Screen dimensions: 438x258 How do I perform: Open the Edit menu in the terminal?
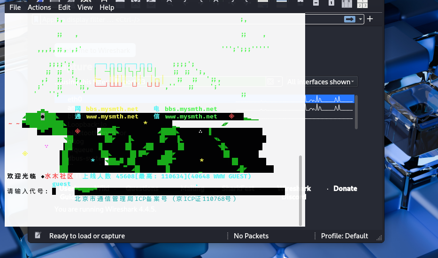(x=64, y=7)
